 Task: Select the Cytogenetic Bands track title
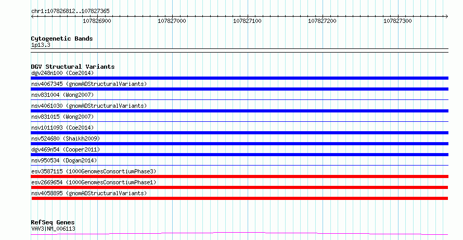[62, 39]
